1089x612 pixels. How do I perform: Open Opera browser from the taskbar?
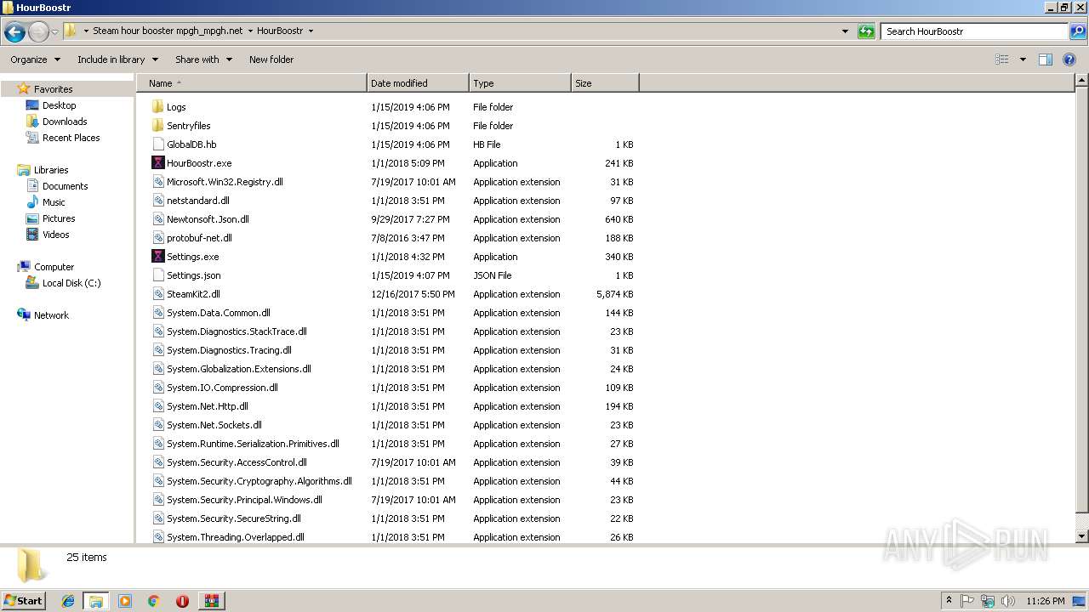tap(182, 601)
